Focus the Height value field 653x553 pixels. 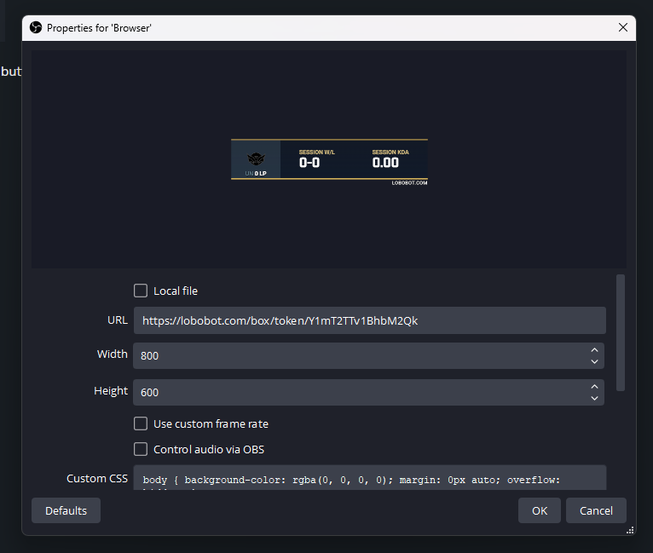click(x=358, y=393)
